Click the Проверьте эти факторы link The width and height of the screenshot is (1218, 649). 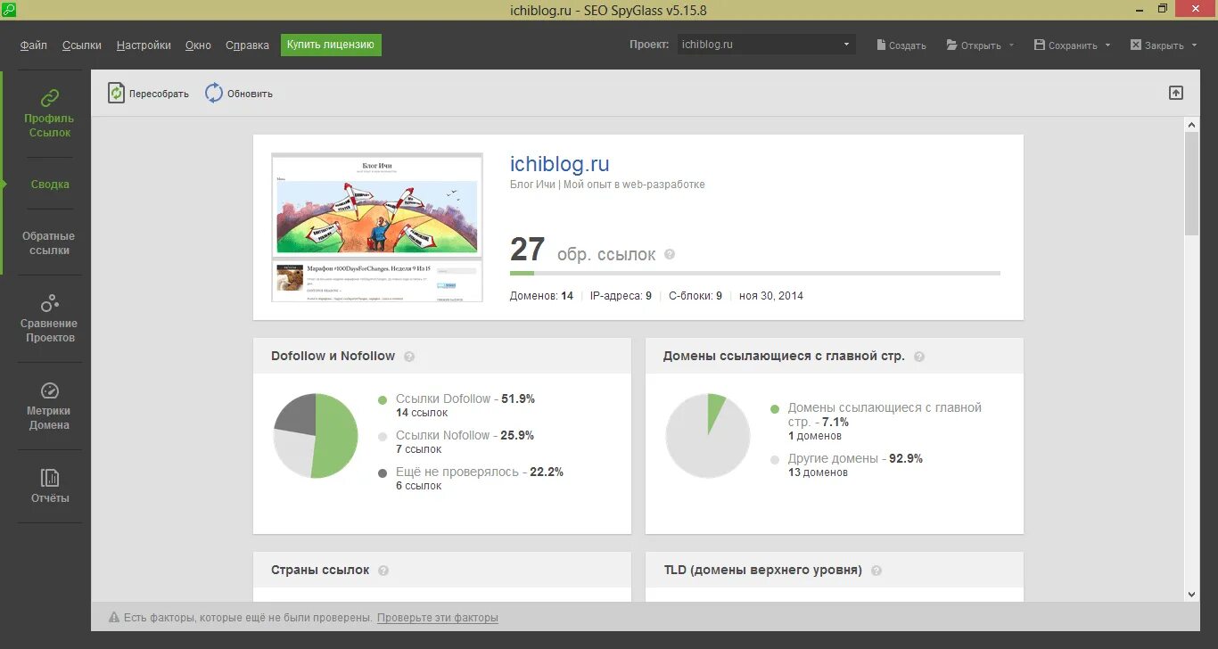tap(437, 618)
